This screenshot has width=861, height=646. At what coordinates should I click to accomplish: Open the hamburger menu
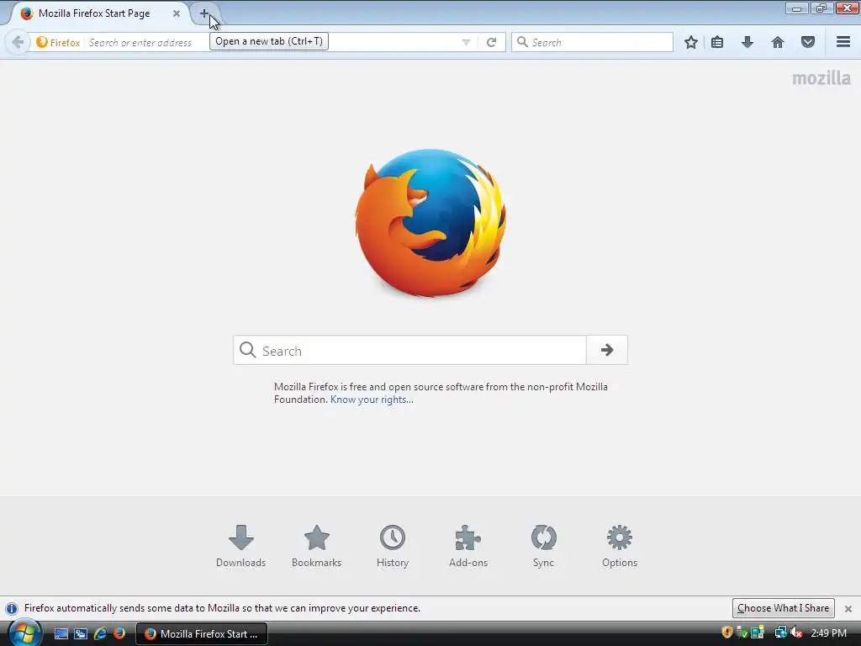point(843,42)
